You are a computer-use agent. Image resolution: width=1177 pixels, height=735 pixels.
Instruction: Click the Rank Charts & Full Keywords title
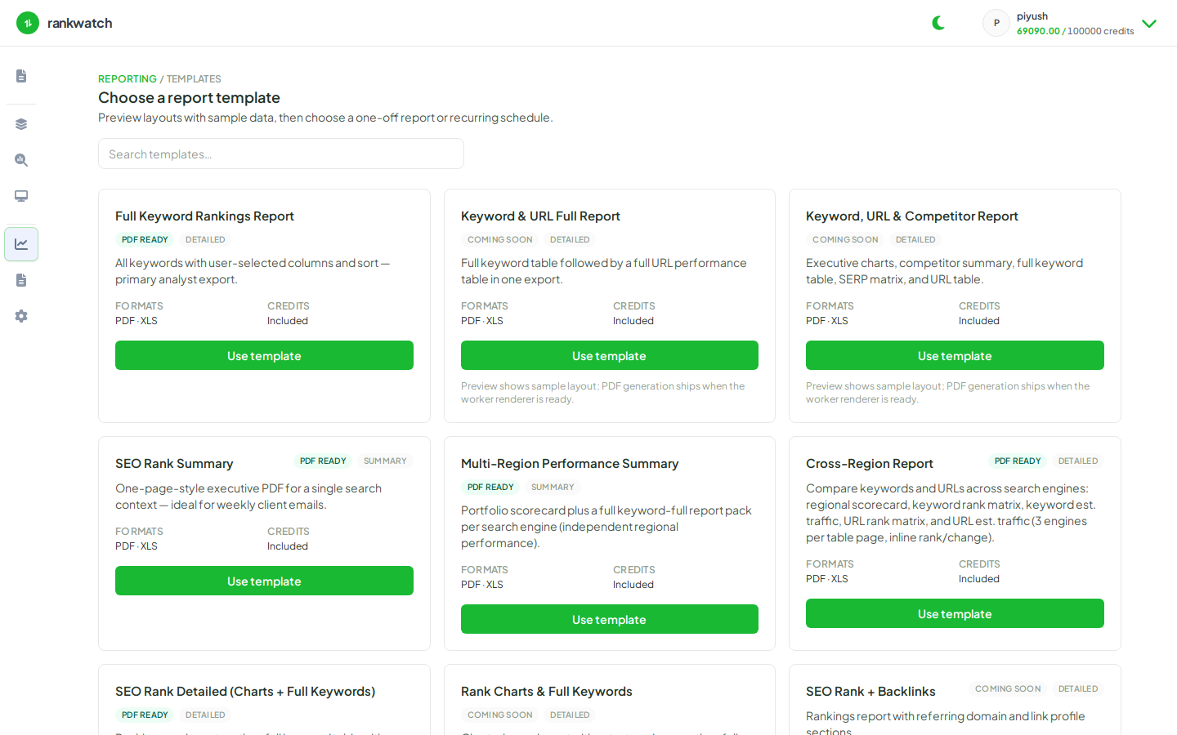pos(547,692)
